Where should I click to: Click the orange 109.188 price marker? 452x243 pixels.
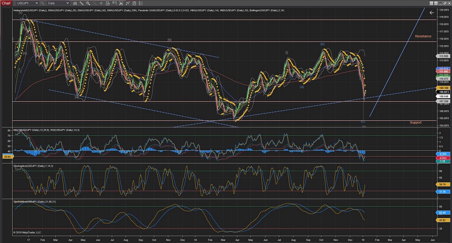(444, 88)
